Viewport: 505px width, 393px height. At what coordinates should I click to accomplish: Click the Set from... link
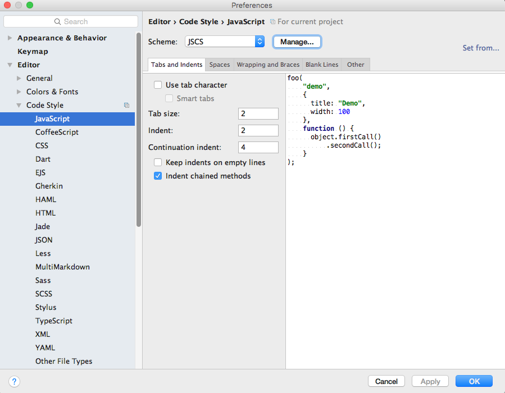click(x=480, y=48)
